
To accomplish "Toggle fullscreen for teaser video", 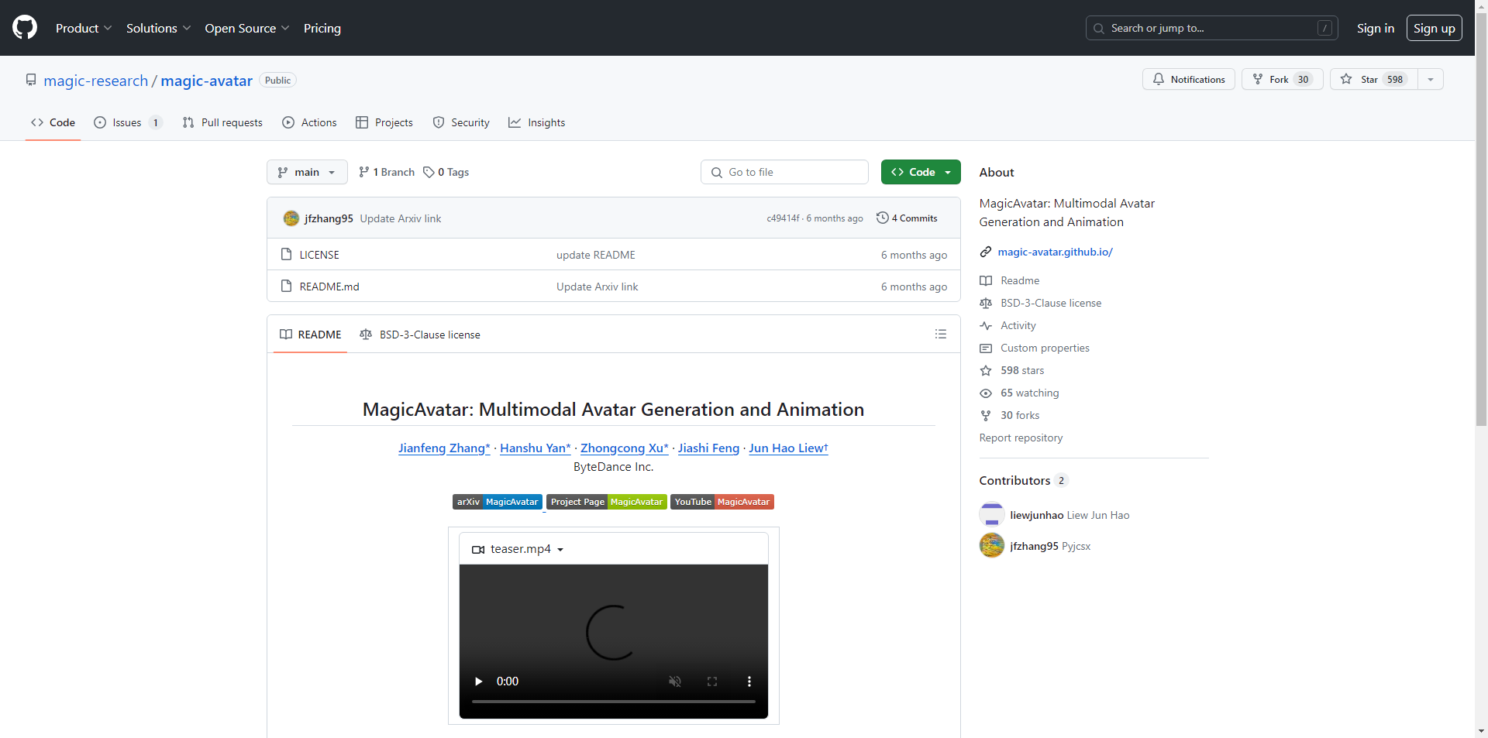I will click(712, 681).
